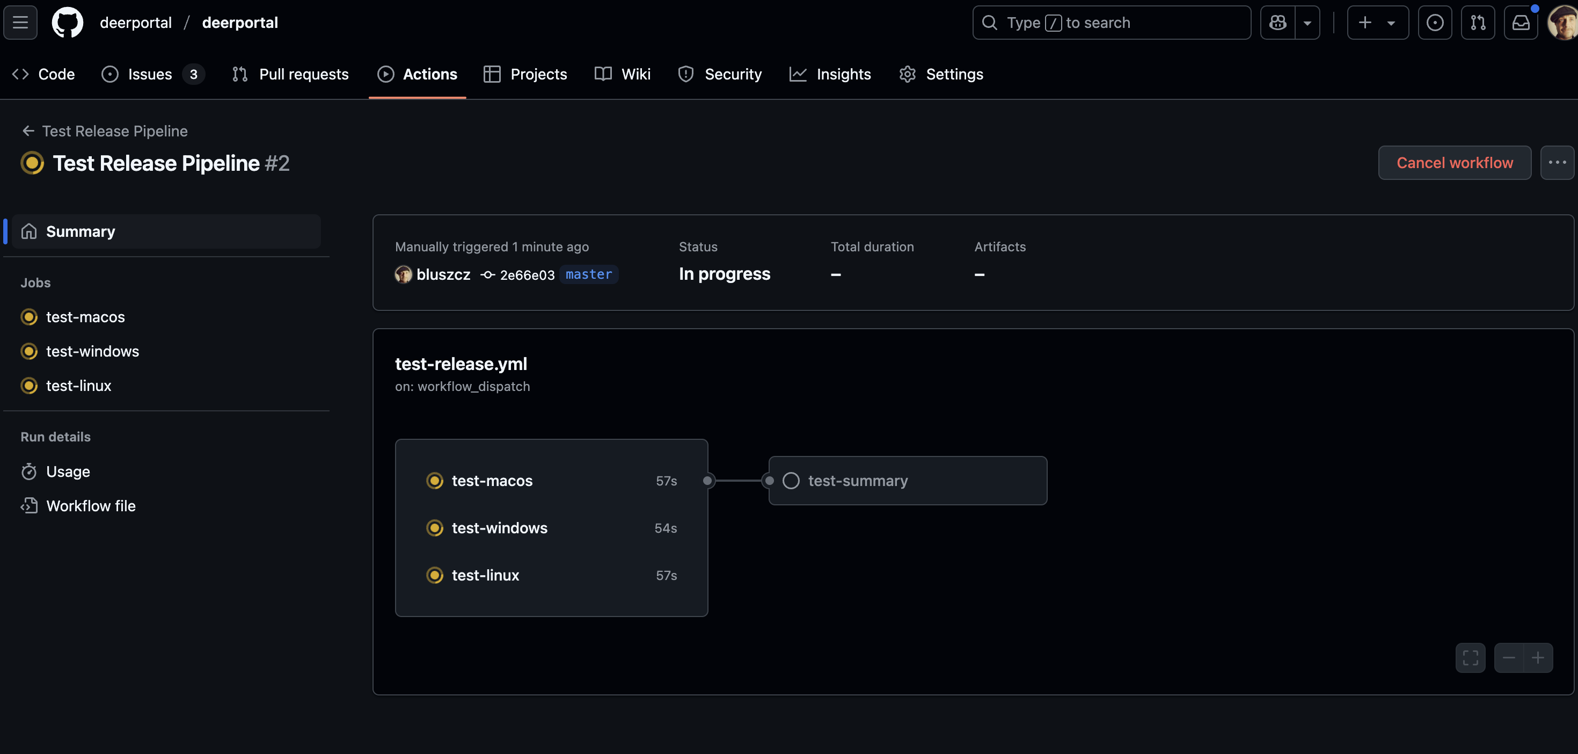Click the in-progress status icon beside run title
The height and width of the screenshot is (754, 1578).
(x=32, y=163)
